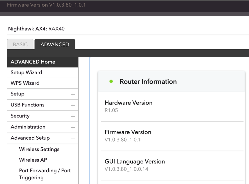Open the Setup menu item
This screenshot has height=184, width=249.
coord(17,94)
